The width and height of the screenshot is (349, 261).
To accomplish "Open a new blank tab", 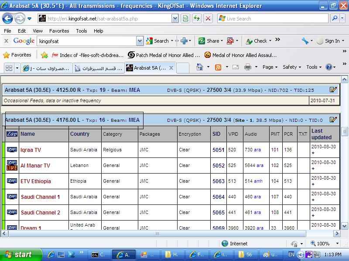I will pyautogui.click(x=182, y=68).
